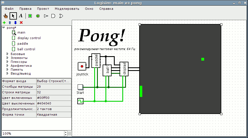Toggle the Start button in the circuit
Viewport: 248px width, 138px height.
pyautogui.click(x=80, y=87)
